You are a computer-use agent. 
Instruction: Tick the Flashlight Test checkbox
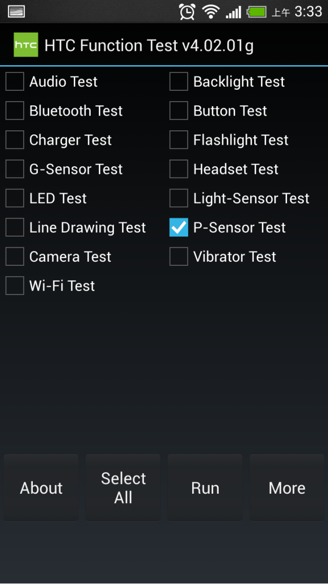178,140
